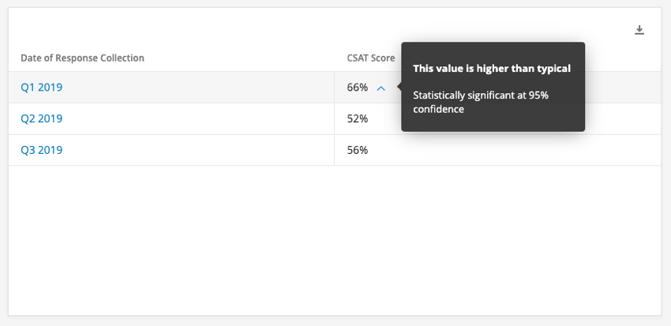
Task: Click the tooltip's pointer arrow tip
Action: [398, 87]
